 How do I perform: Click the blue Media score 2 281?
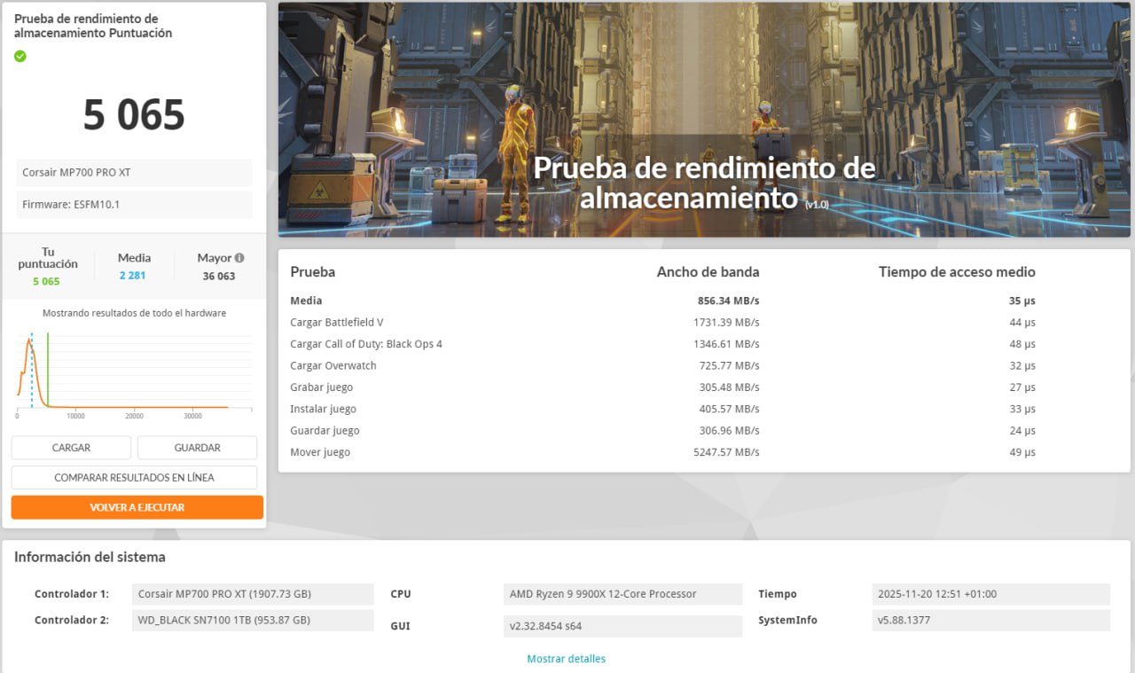132,276
